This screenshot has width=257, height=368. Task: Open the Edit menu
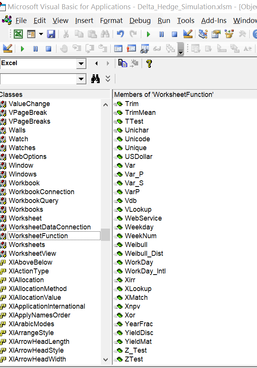40,21
